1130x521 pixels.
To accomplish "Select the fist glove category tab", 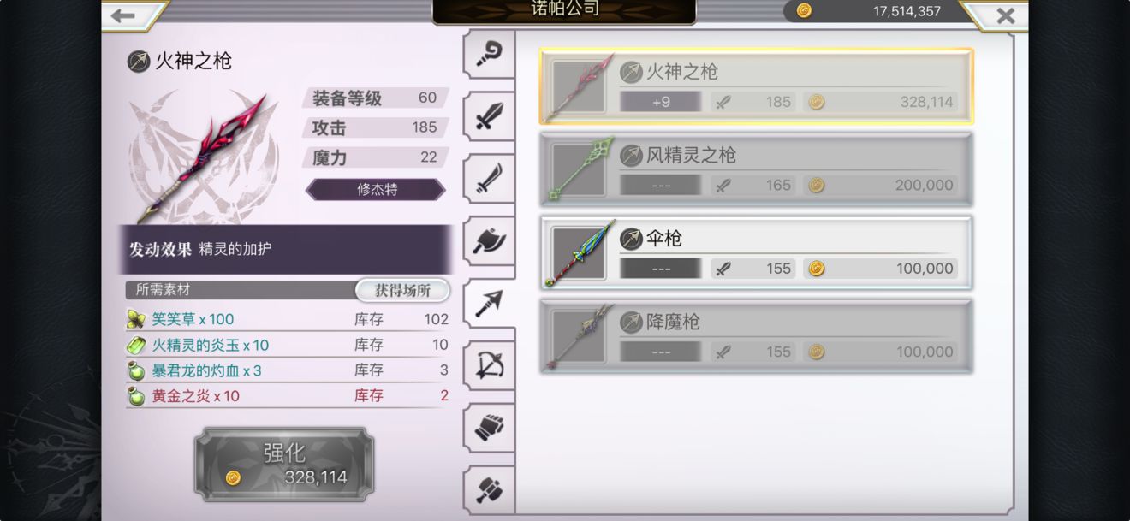I will point(489,428).
